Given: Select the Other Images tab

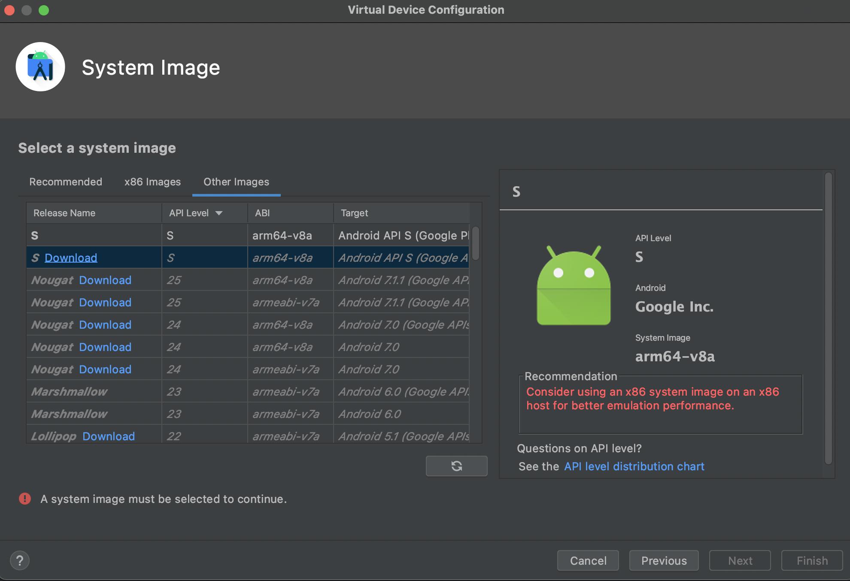Looking at the screenshot, I should click(x=236, y=182).
